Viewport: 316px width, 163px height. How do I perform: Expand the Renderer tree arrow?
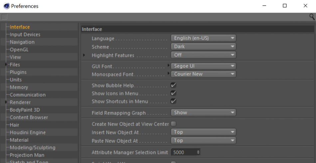click(6, 102)
